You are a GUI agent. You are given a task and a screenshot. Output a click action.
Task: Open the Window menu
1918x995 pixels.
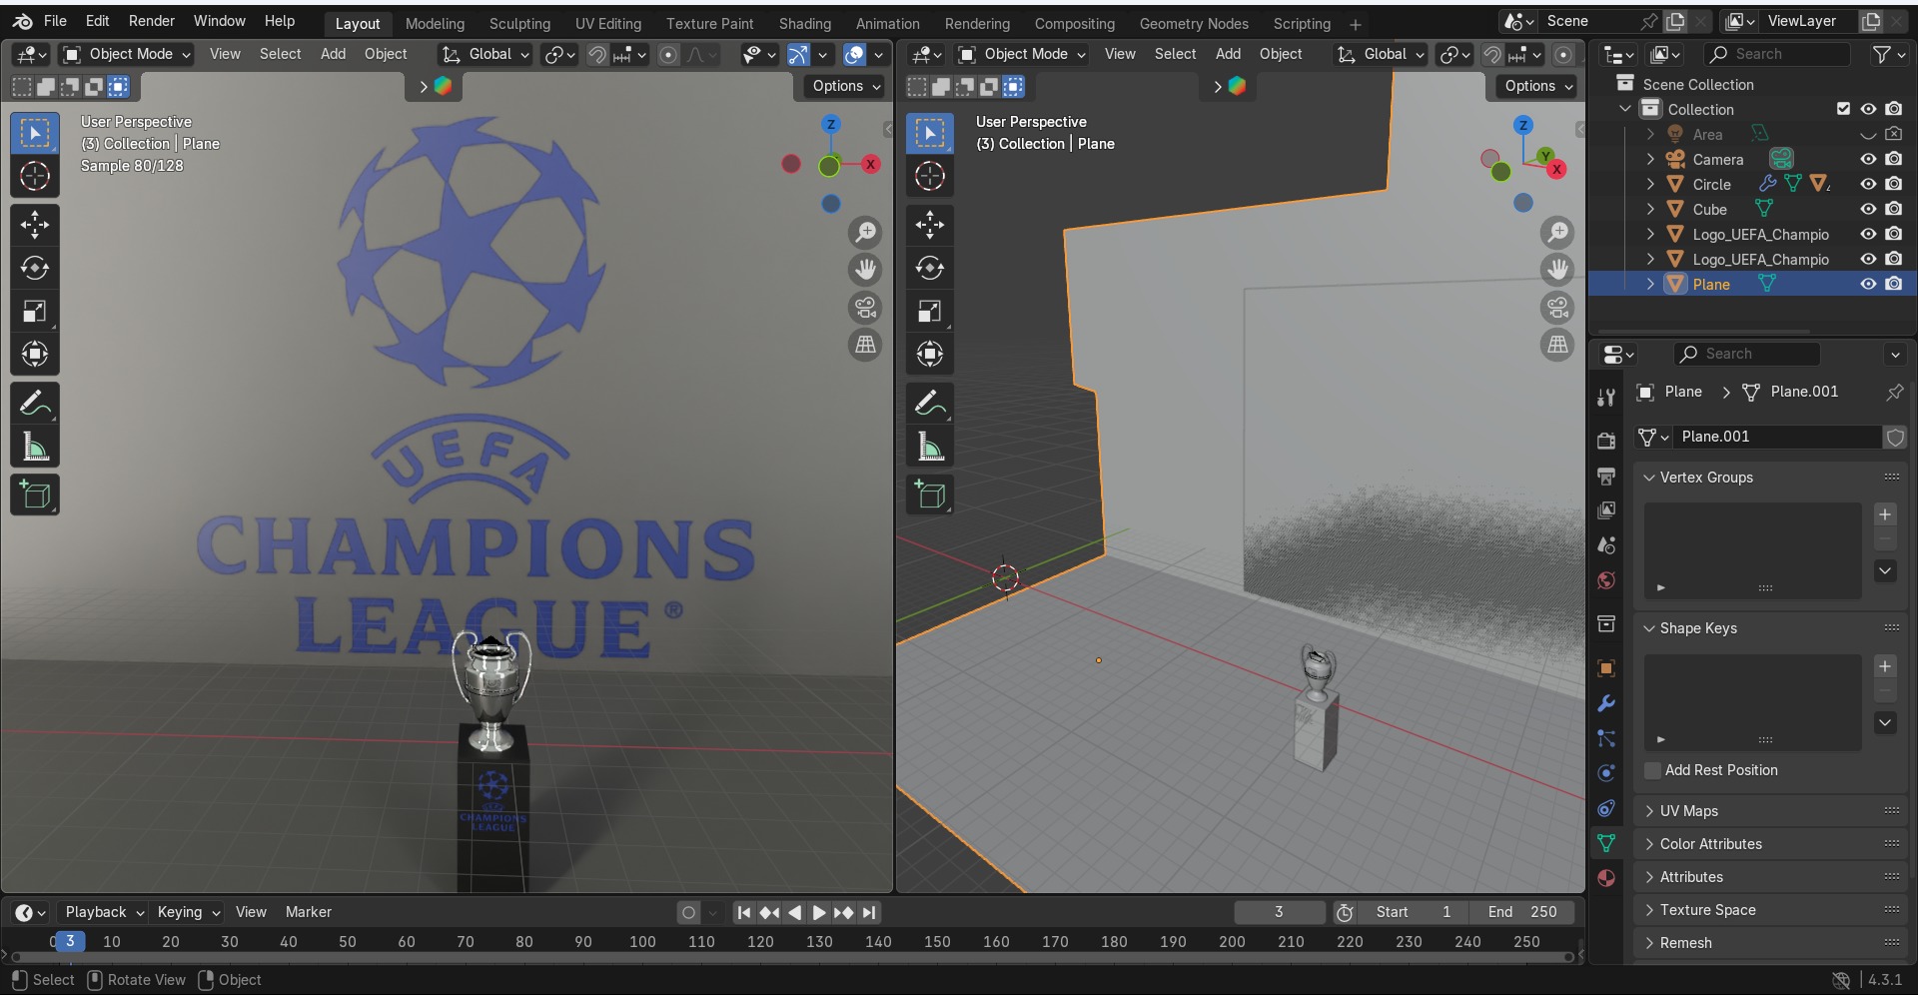click(220, 21)
